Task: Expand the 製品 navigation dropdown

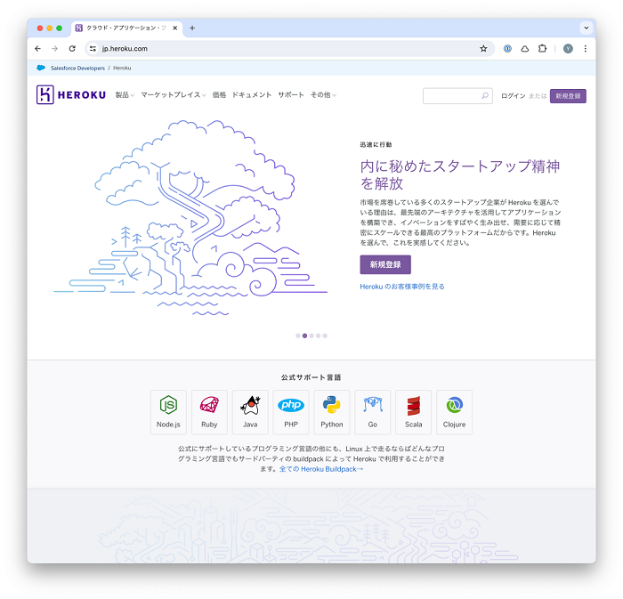Action: [x=125, y=95]
